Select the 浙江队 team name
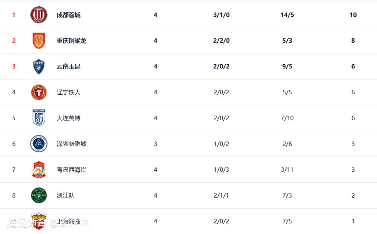377x234 pixels. (66, 195)
